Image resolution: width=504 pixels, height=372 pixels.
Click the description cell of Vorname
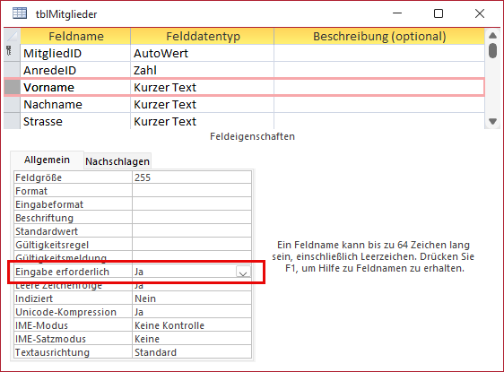pyautogui.click(x=379, y=87)
